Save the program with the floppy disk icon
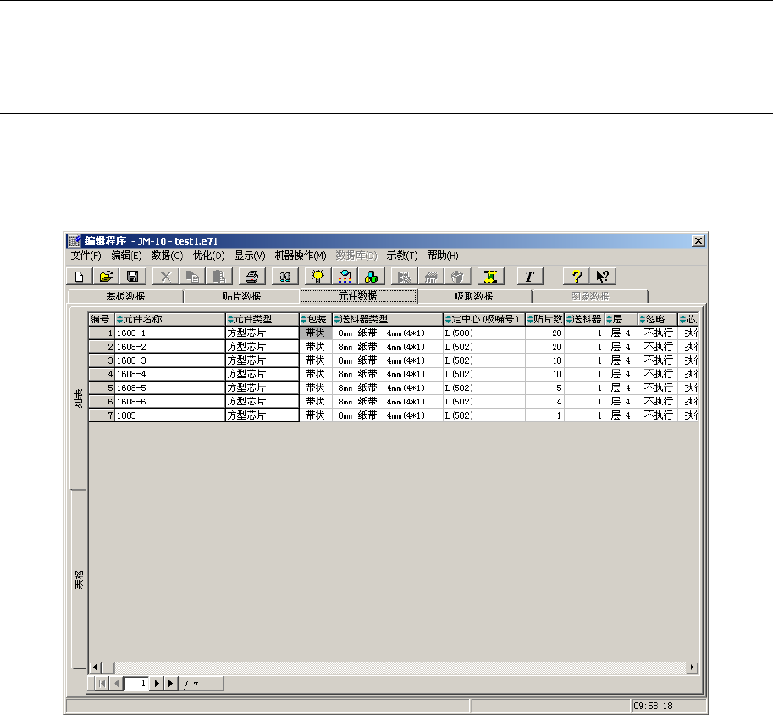 [133, 276]
